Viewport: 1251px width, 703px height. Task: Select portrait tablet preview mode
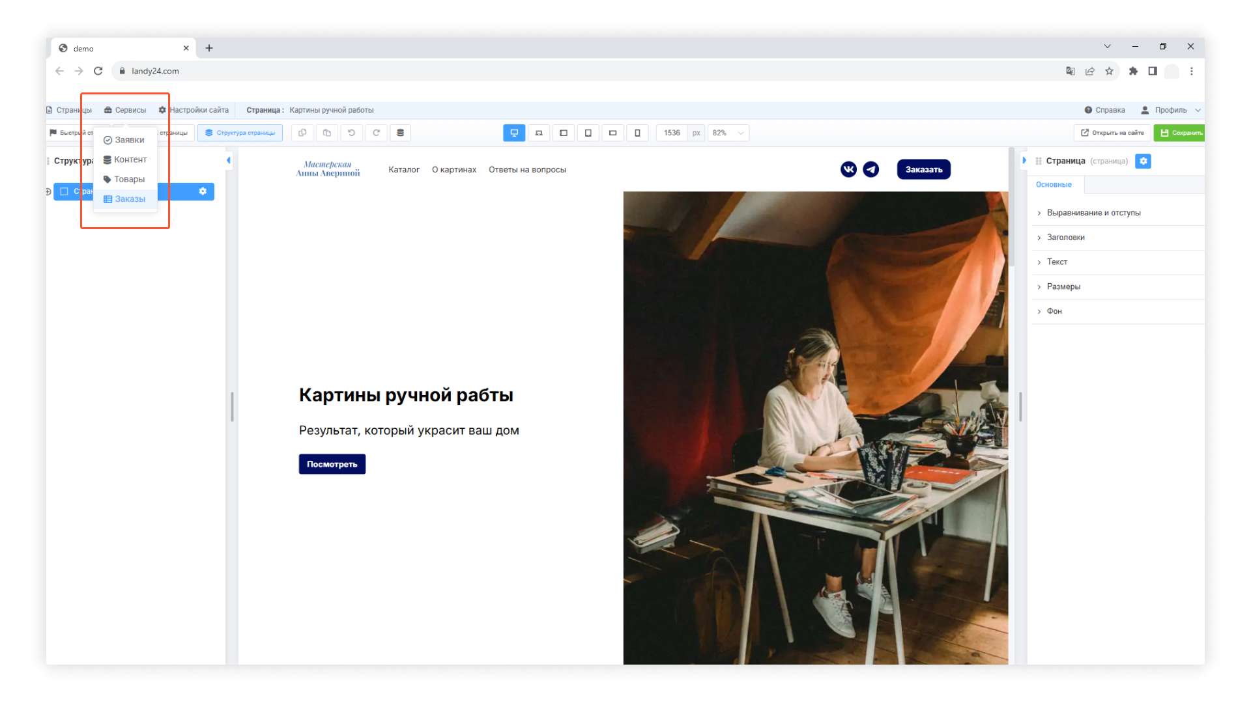(x=588, y=133)
